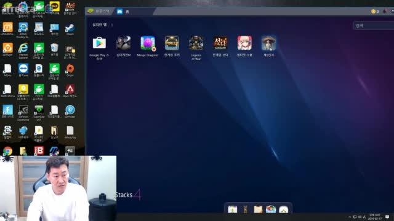This screenshot has width=394, height=221.
Task: Launch the Apex Legends desktop shortcut
Action: coord(70,91)
